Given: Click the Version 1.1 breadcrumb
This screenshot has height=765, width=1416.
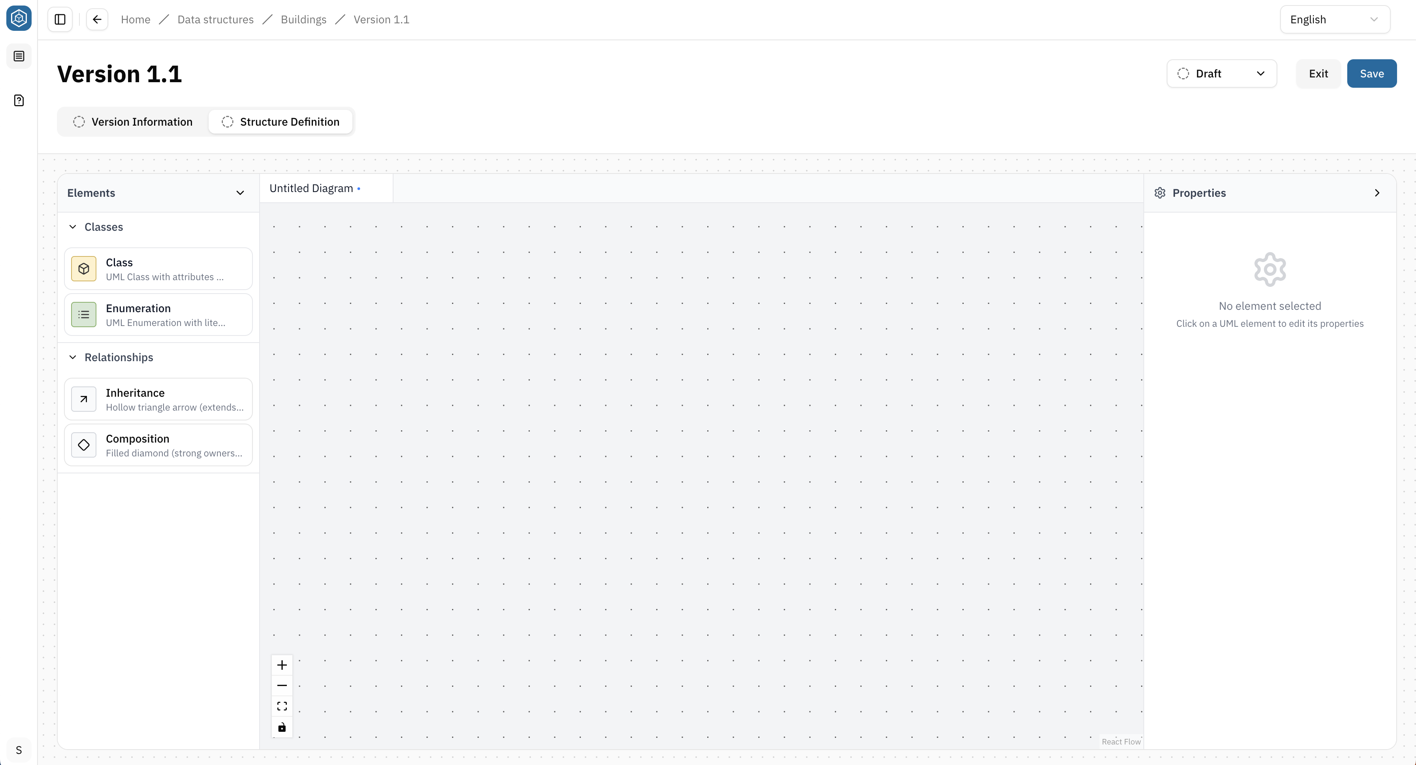Looking at the screenshot, I should (x=382, y=20).
